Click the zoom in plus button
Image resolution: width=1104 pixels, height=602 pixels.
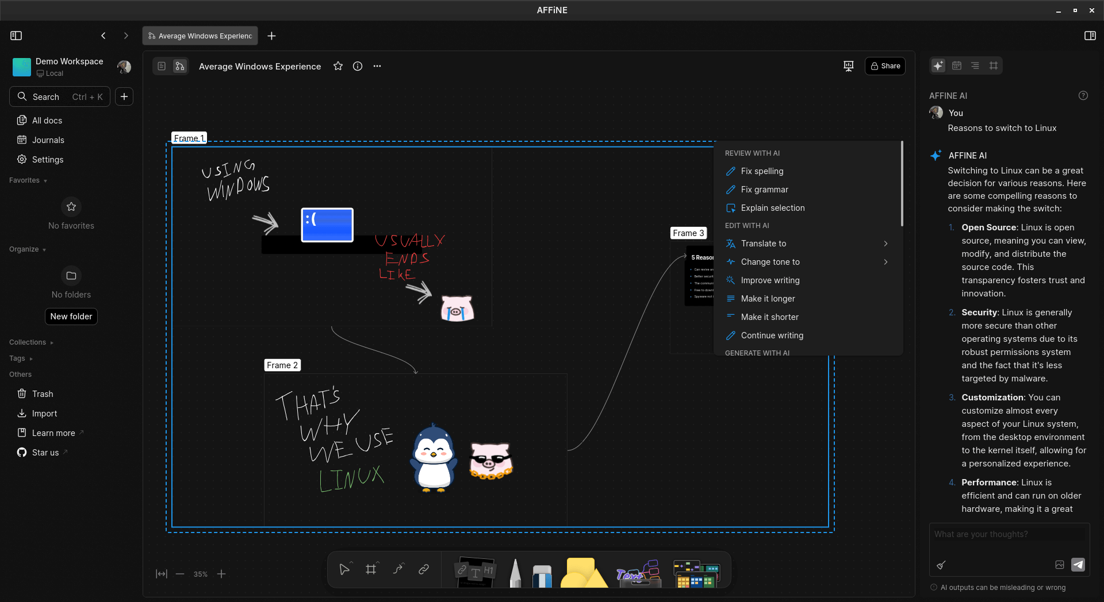pos(221,574)
